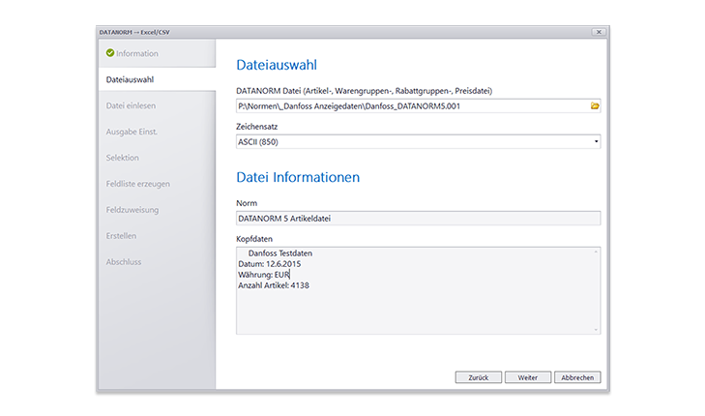Click the 'Anzahl Artikel: 4138' line
The image size is (705, 416).
(x=274, y=285)
